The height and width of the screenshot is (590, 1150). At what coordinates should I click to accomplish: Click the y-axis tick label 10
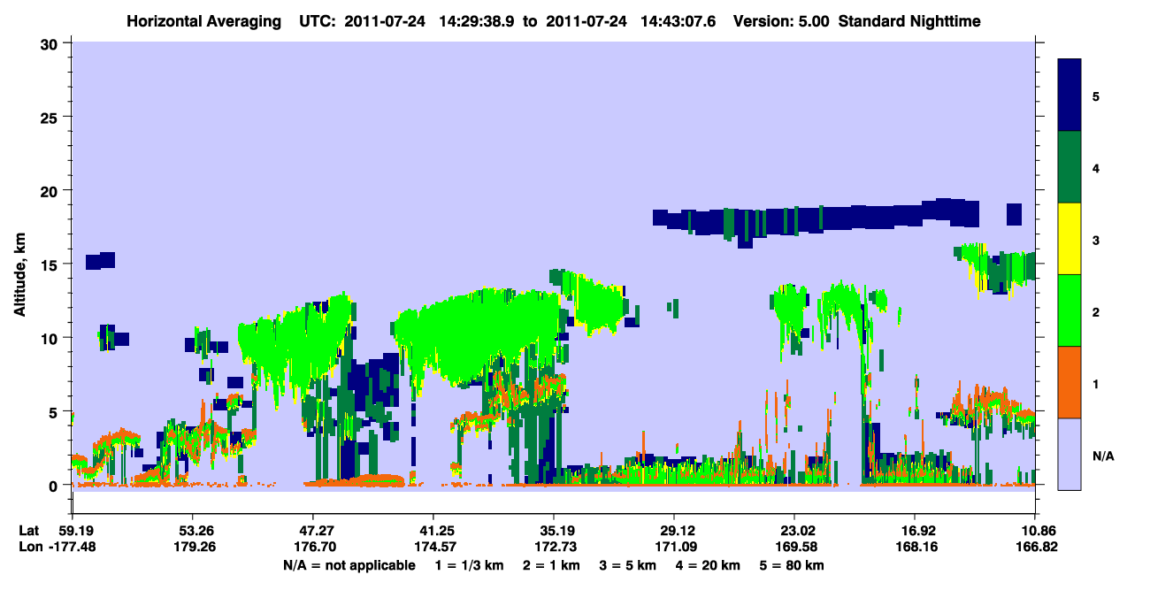[x=51, y=338]
